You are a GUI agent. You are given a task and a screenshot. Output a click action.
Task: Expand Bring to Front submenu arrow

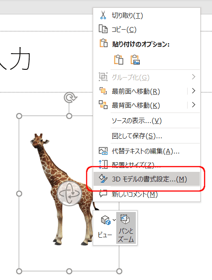point(194,91)
